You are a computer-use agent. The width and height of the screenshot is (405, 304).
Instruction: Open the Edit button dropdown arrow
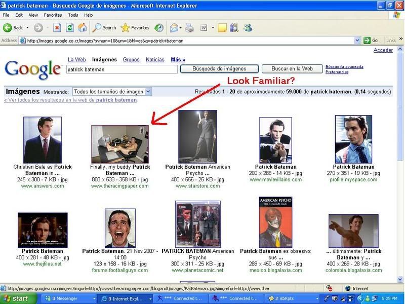coord(213,28)
